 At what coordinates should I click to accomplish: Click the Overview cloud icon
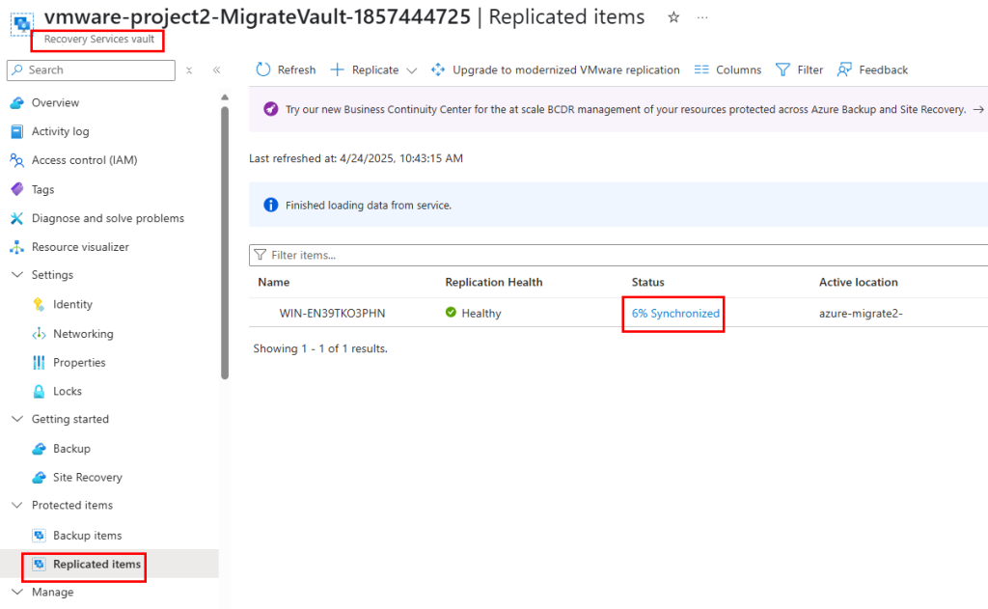tap(17, 102)
